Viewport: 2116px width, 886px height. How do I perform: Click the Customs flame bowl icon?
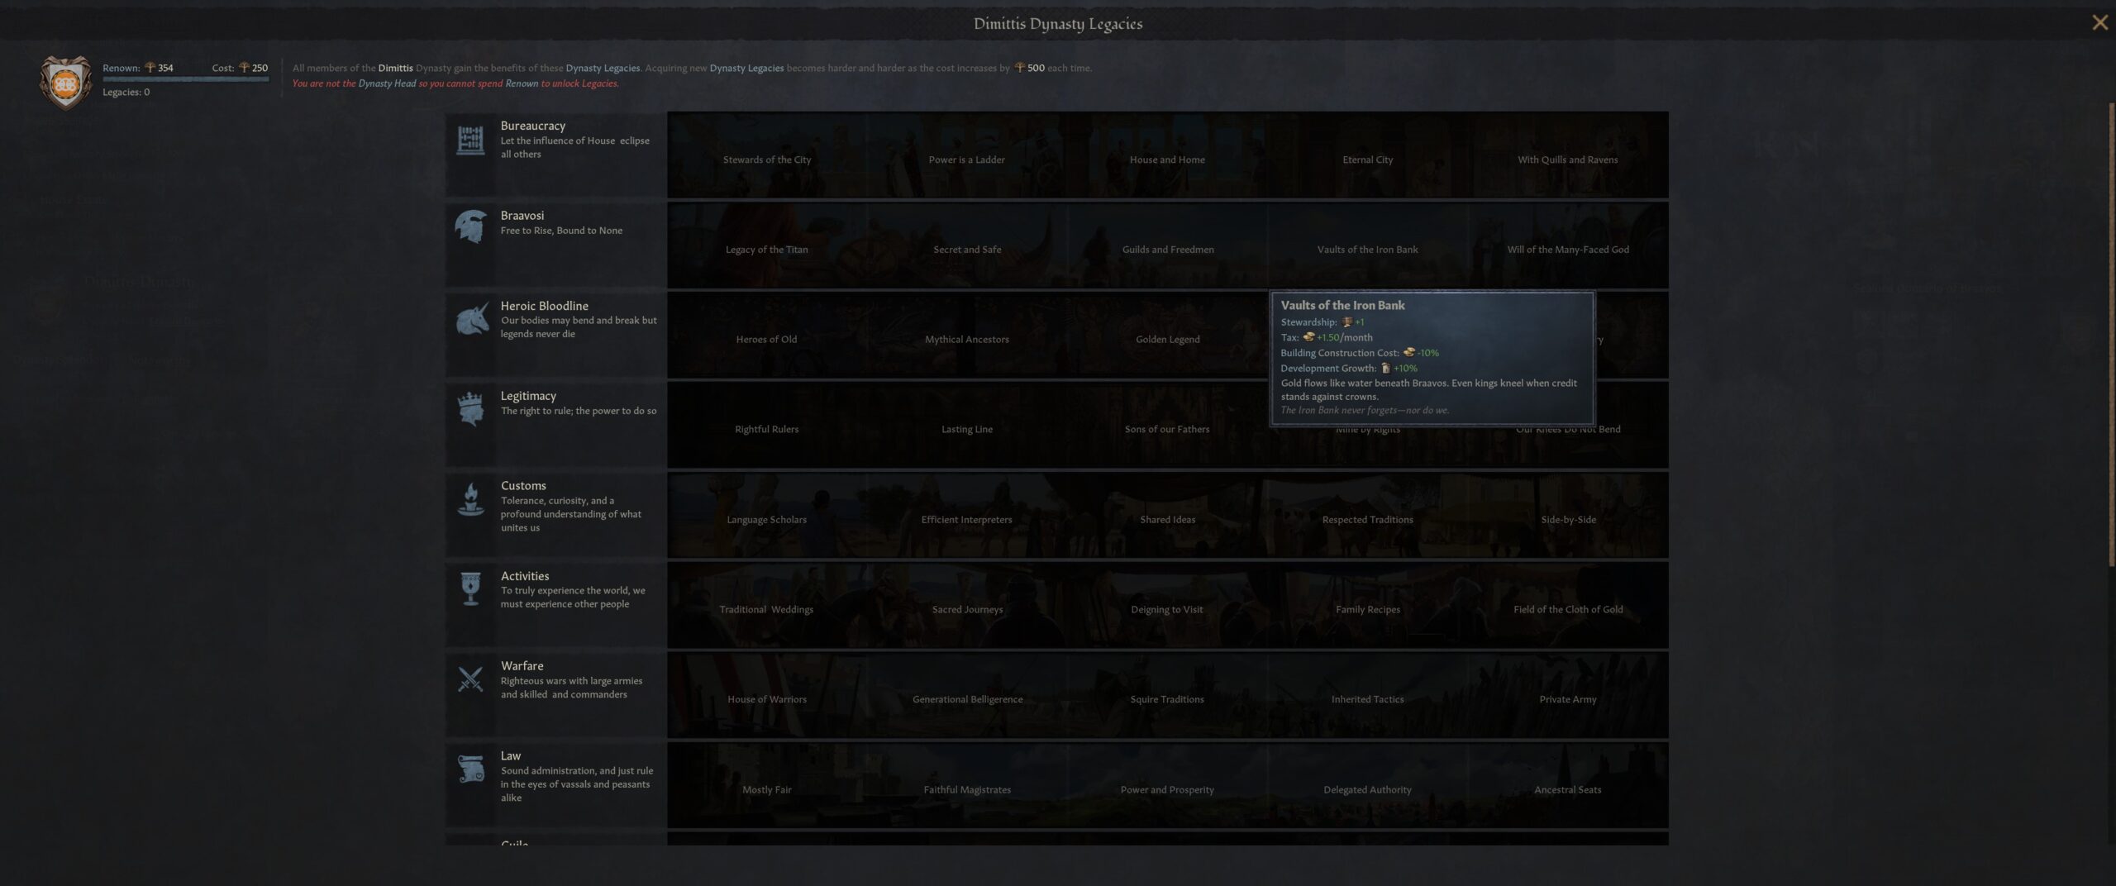point(470,500)
